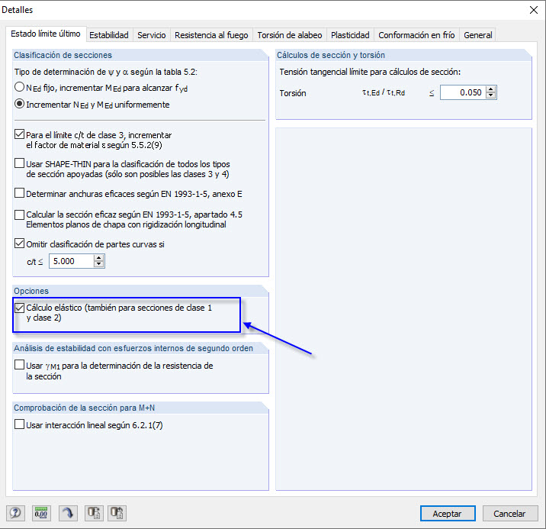Uncheck 'Cálculo elástico' checkbox
This screenshot has height=529, width=546.
point(20,308)
